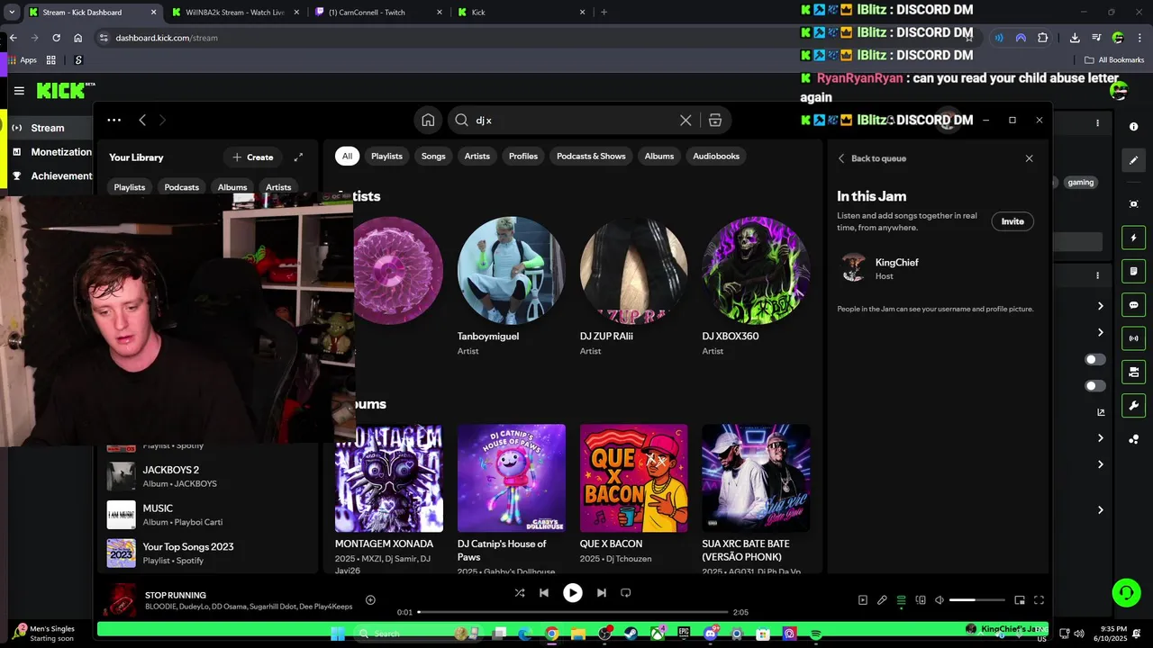Filter results by Songs chip
The image size is (1153, 648).
433,156
